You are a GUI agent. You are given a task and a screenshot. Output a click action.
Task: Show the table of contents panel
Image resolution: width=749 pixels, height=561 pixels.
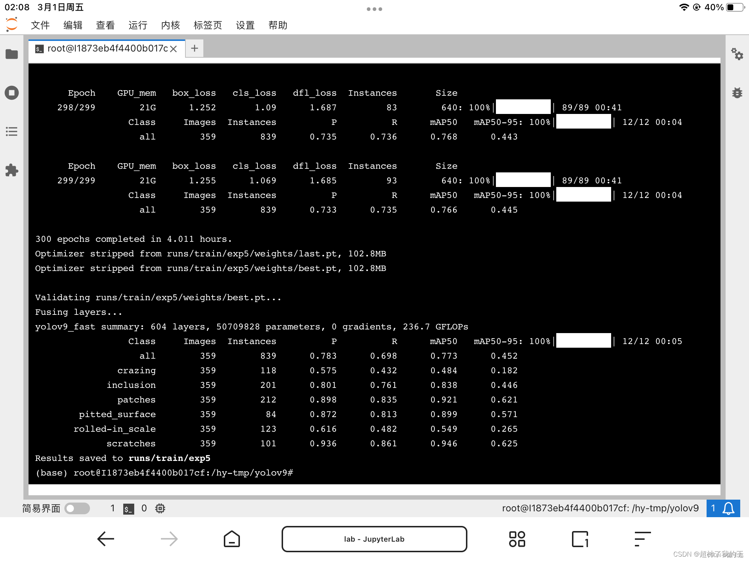click(x=12, y=131)
